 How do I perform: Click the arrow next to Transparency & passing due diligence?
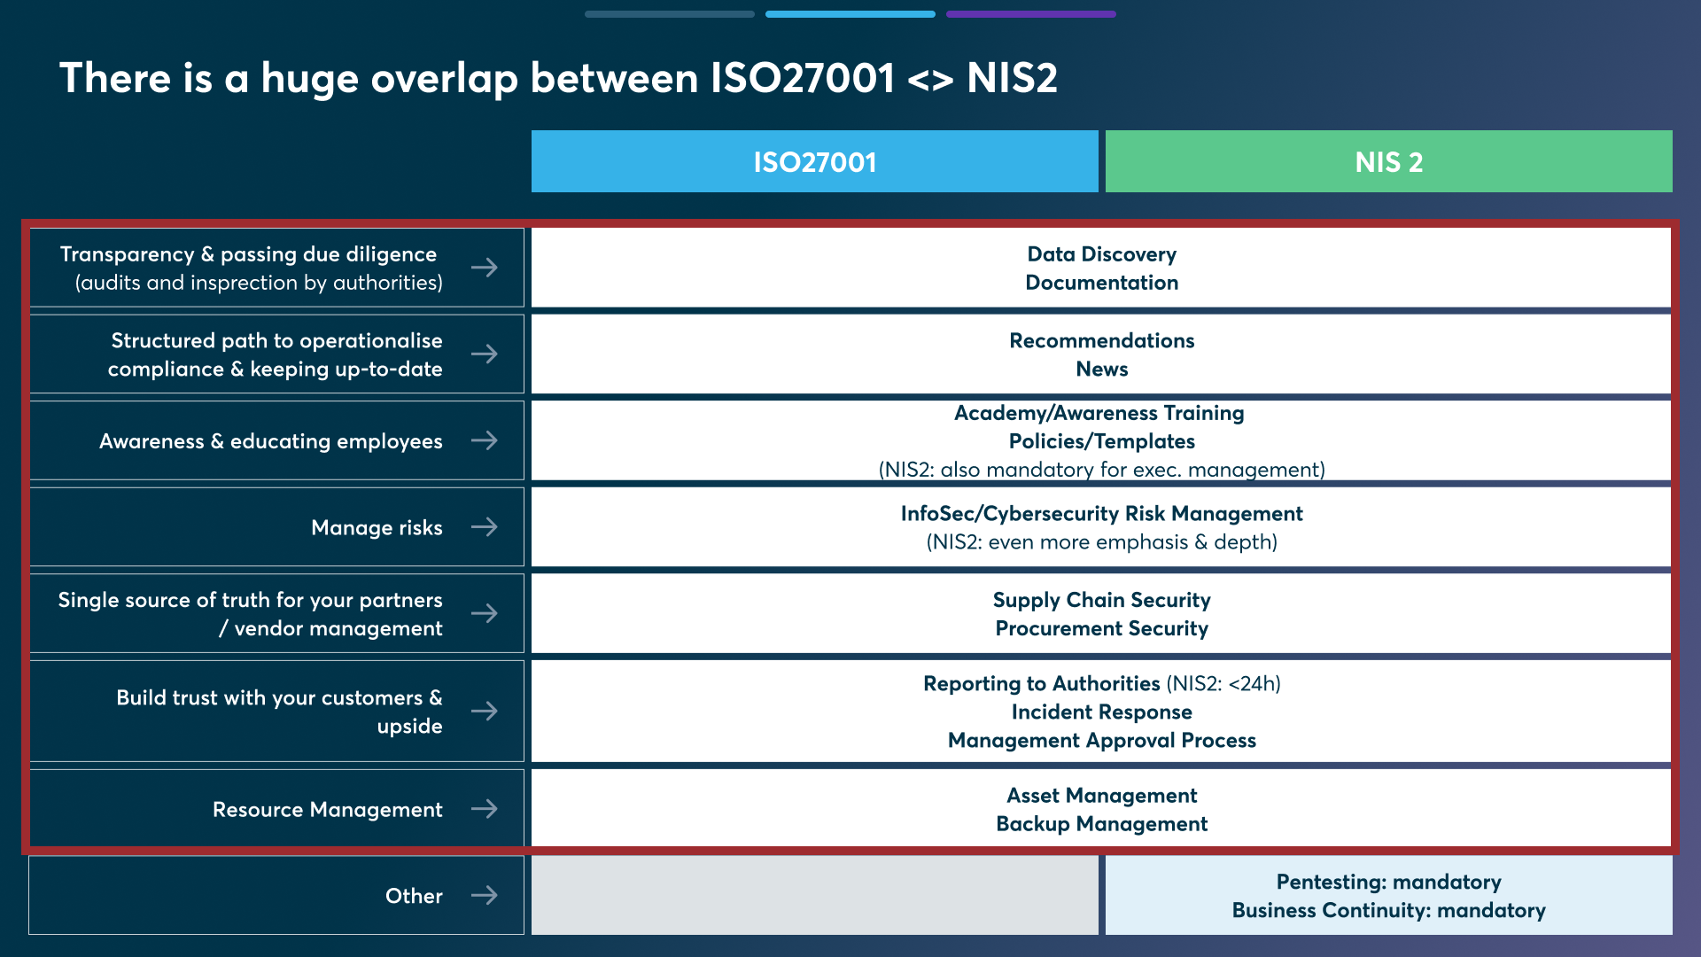(x=485, y=268)
